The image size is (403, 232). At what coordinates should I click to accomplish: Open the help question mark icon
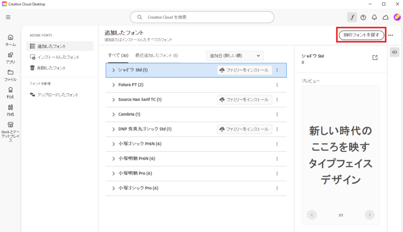point(363,17)
